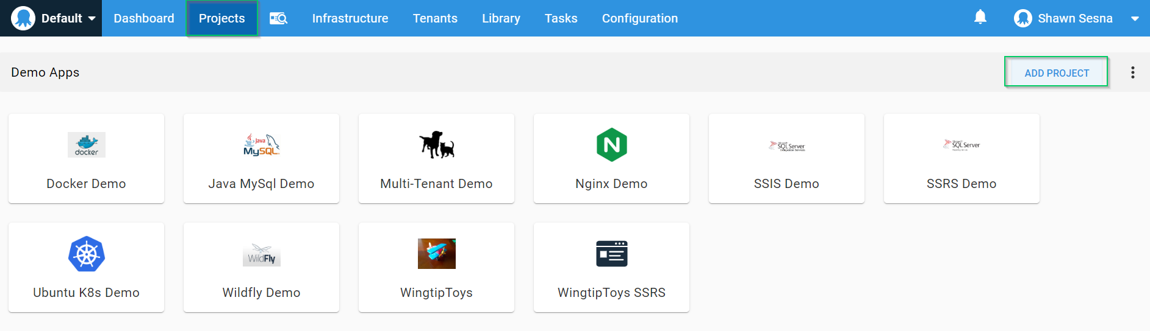
Task: Open the Demo Apps three-dot overflow menu
Action: (1132, 72)
